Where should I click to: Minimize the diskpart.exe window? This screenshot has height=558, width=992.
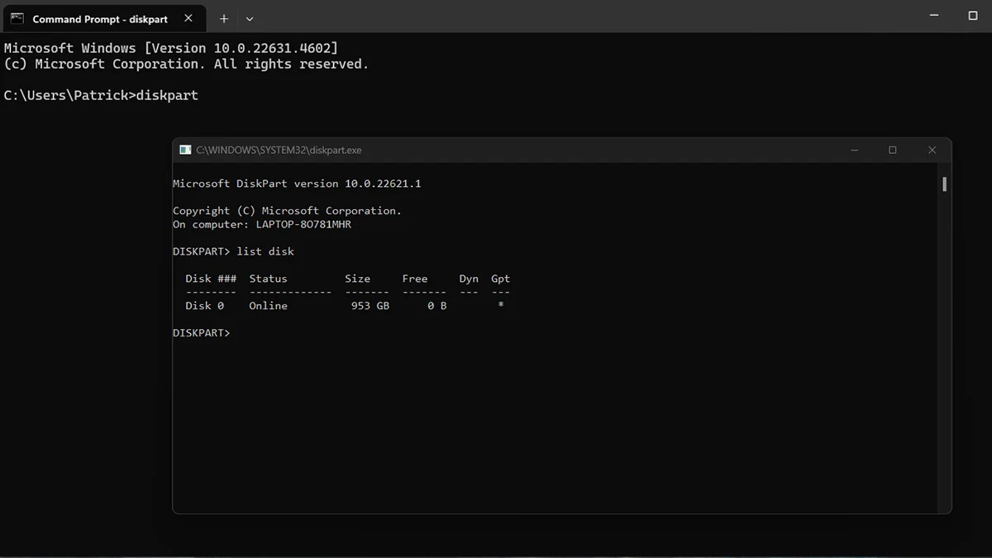pyautogui.click(x=855, y=150)
